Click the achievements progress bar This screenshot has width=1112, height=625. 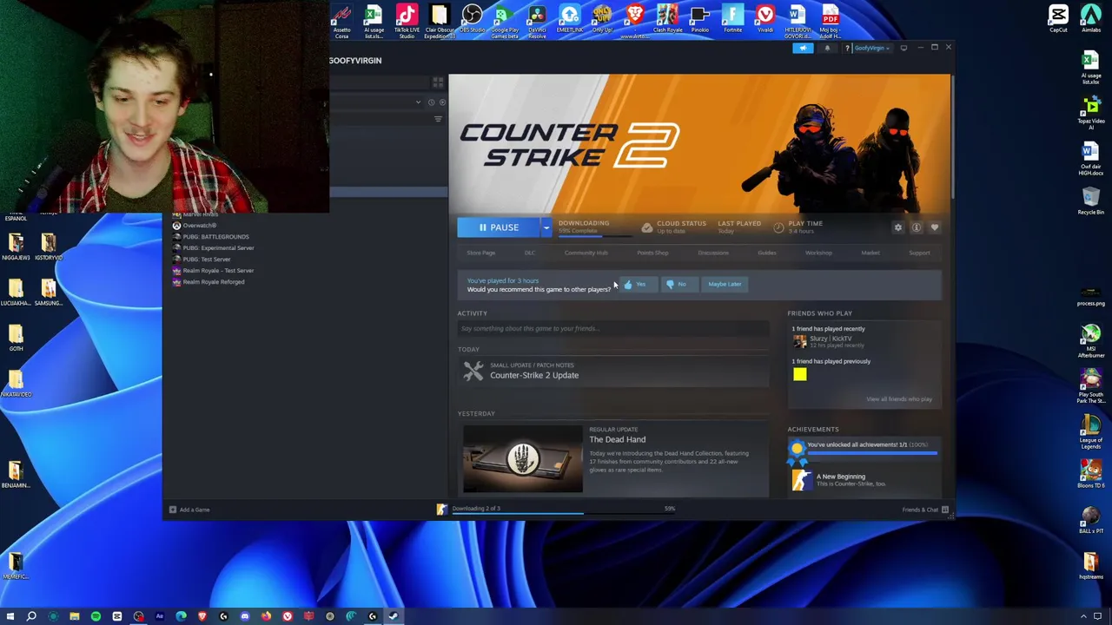(872, 453)
